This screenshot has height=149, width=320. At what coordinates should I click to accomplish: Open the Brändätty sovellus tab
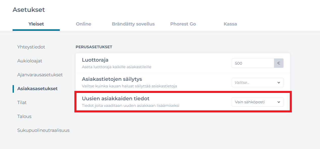click(133, 24)
